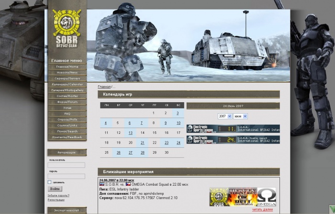
Task: Focus the пользователь username field
Action: point(66,165)
